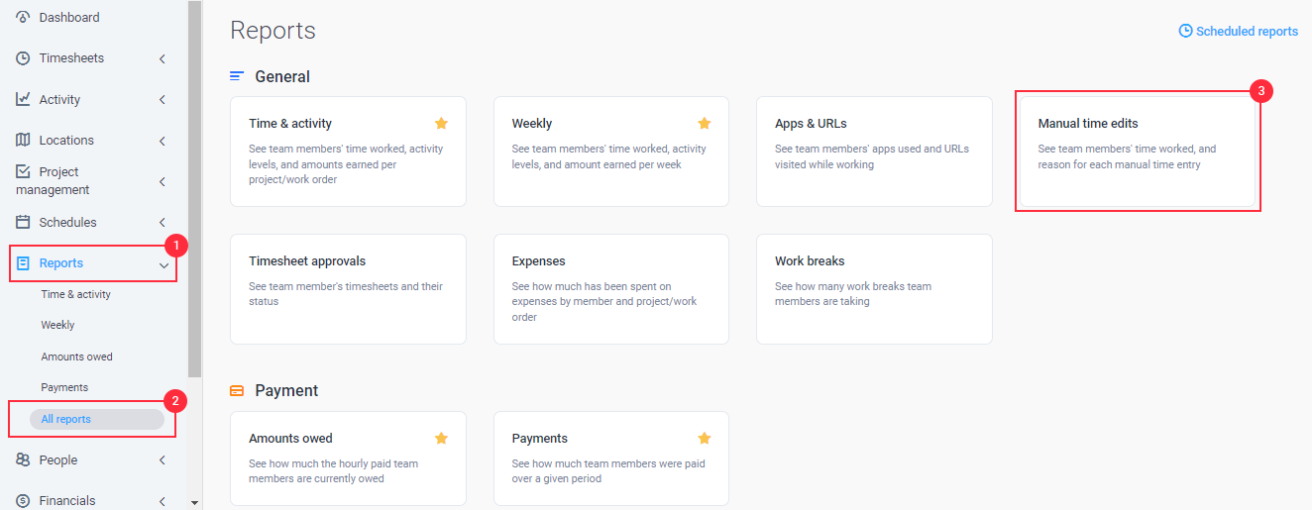The width and height of the screenshot is (1312, 510).
Task: Open Amounts owed under Reports menu
Action: [76, 357]
